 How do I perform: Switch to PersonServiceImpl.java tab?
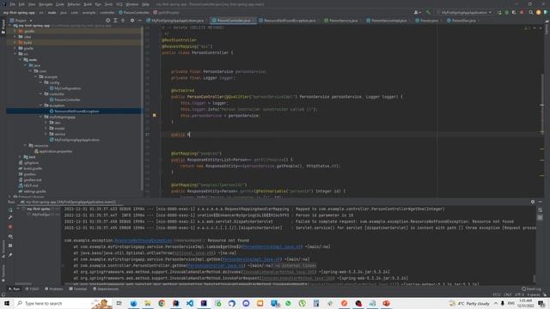tap(388, 21)
